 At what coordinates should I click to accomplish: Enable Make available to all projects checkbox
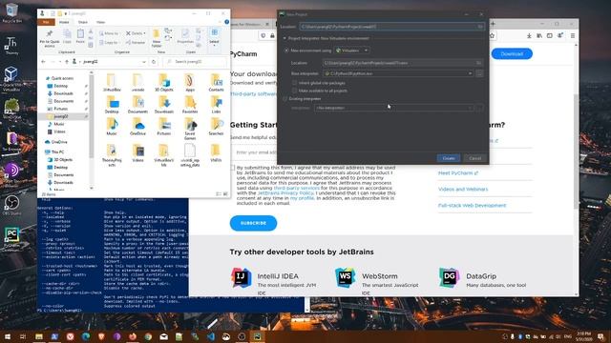coord(294,91)
